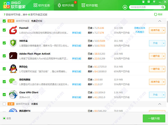This screenshot has height=125, width=168.
Task: Click the search magnifier icon
Action: click(163, 7)
